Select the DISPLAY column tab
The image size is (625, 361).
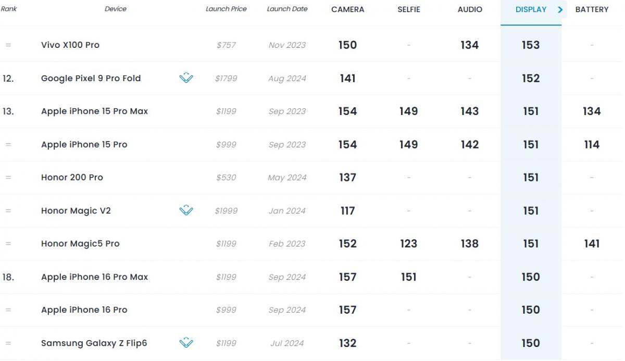[530, 9]
